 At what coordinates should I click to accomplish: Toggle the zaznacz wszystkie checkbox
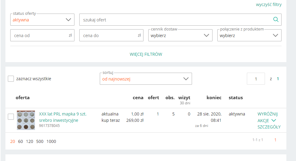[x=11, y=79]
